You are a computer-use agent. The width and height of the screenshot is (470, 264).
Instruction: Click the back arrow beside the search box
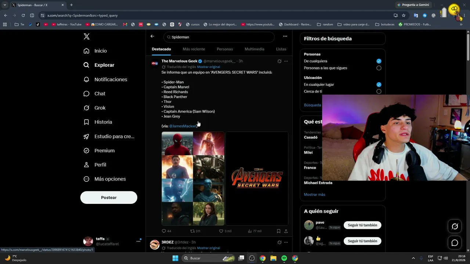152,36
